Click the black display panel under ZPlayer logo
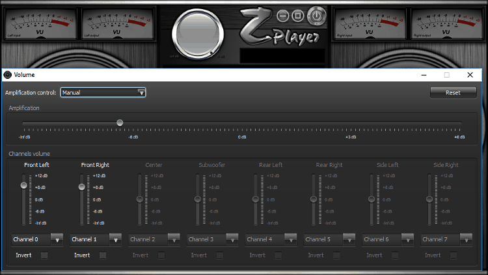The width and height of the screenshot is (488, 275). tap(282, 56)
